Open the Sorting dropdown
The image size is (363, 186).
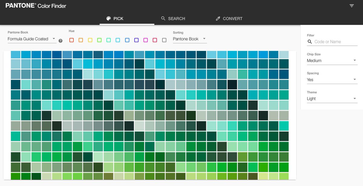pos(190,39)
